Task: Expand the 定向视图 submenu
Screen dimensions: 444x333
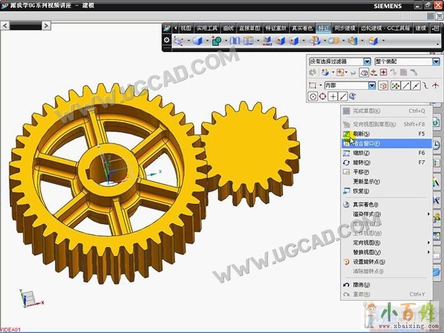Action: [428, 243]
